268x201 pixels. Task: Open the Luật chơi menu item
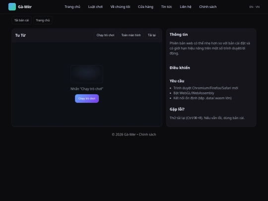pyautogui.click(x=95, y=7)
